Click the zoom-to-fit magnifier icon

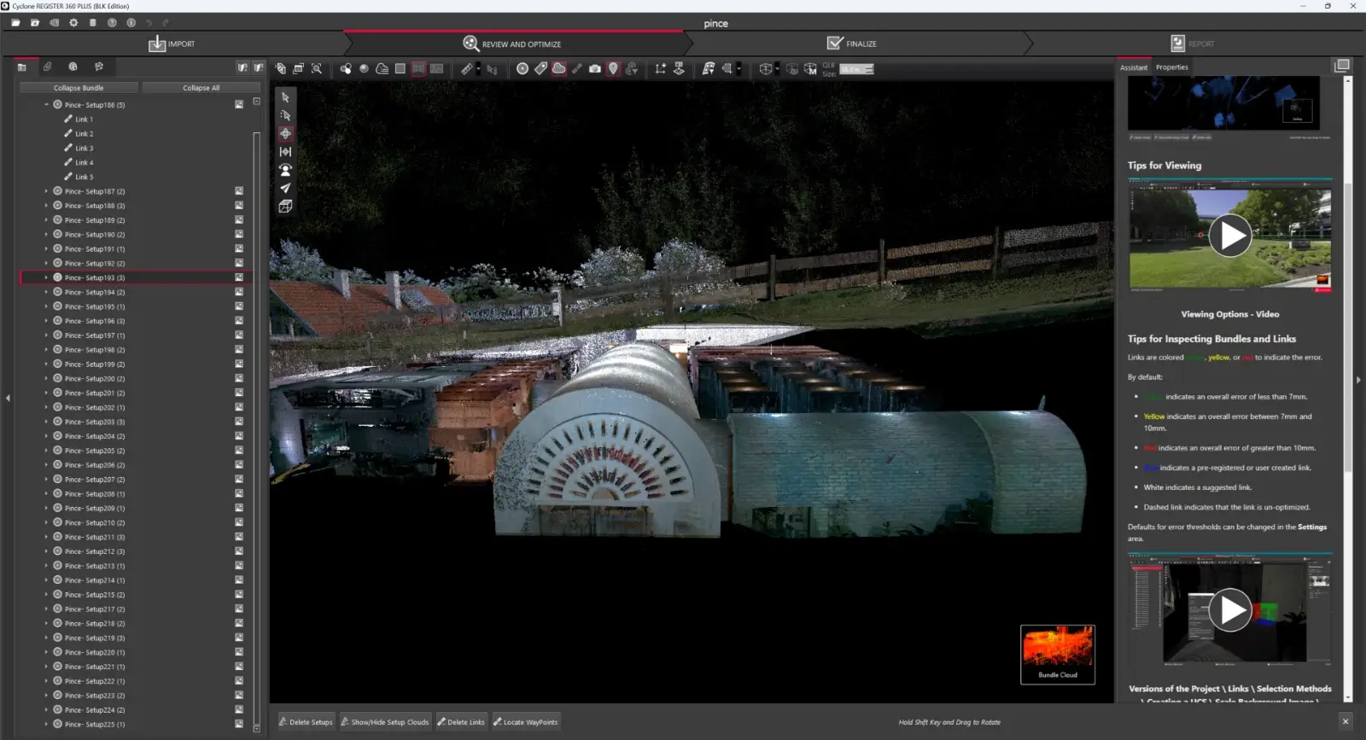pos(317,69)
